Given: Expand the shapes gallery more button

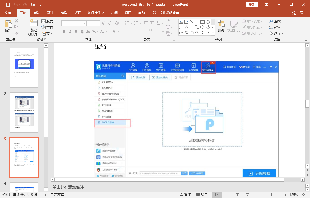Looking at the screenshot, I should (213, 33).
